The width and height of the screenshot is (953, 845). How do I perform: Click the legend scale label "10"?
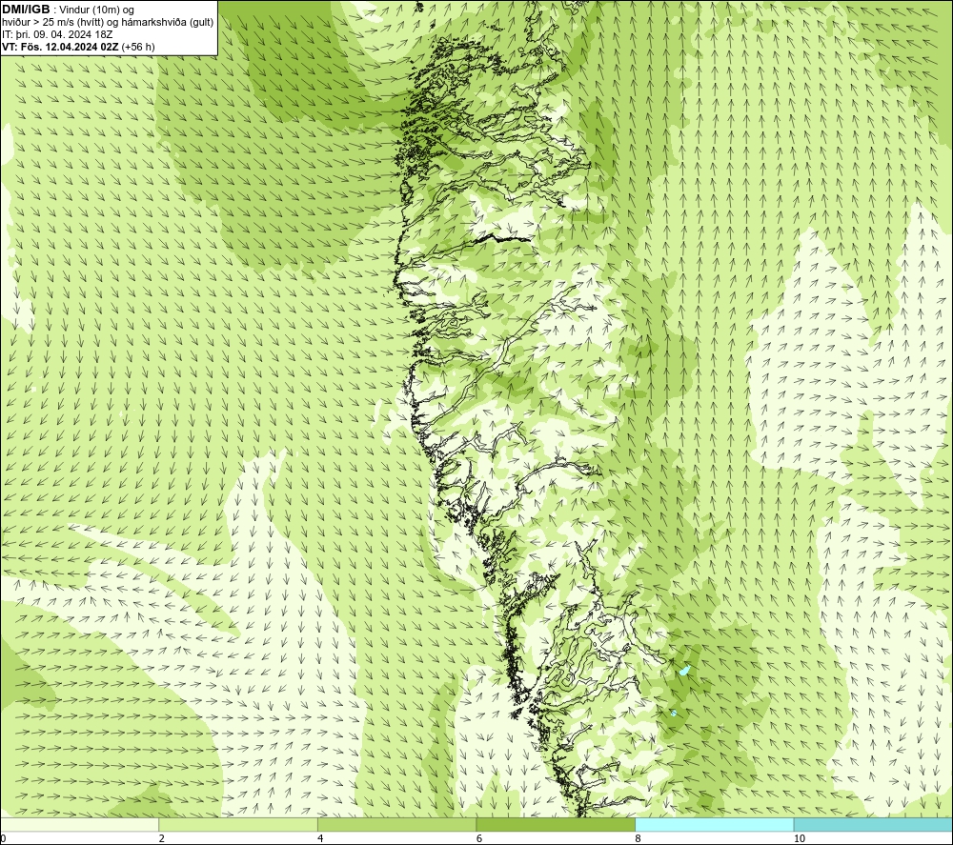[x=800, y=839]
